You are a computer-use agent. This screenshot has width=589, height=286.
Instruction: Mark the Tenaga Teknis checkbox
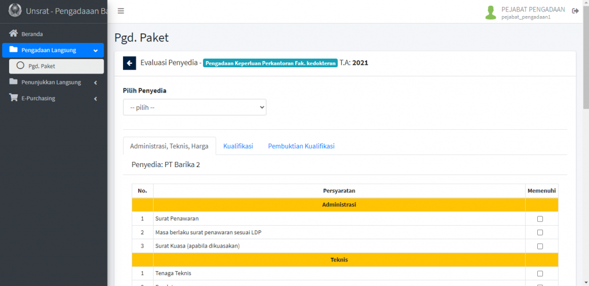[540, 274]
